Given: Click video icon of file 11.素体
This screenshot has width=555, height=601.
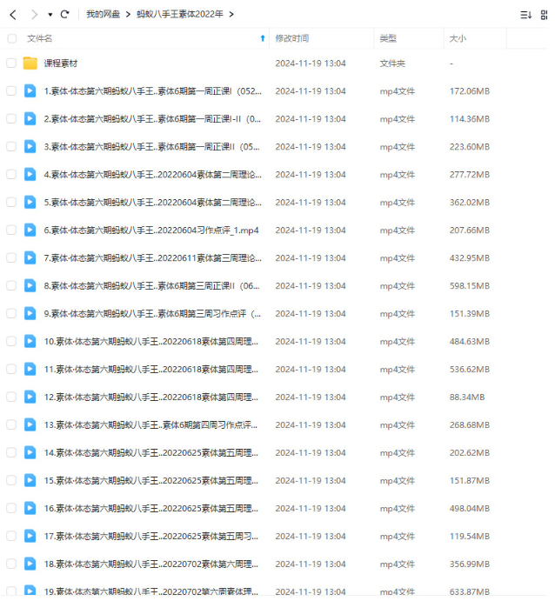Looking at the screenshot, I should [30, 369].
